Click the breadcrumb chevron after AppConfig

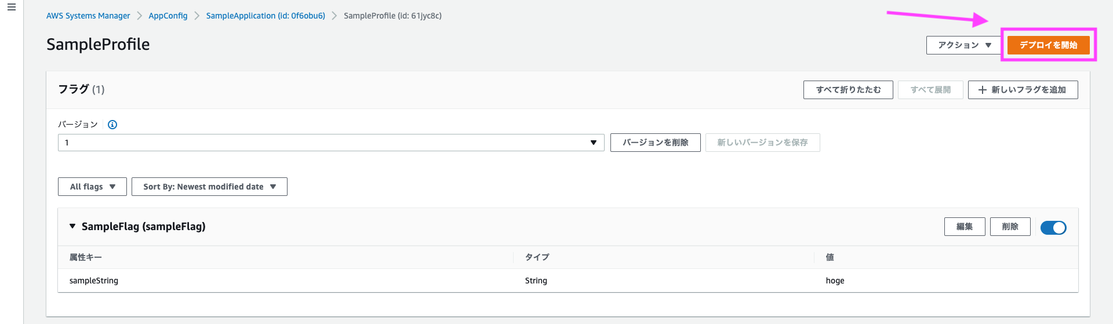click(x=197, y=16)
